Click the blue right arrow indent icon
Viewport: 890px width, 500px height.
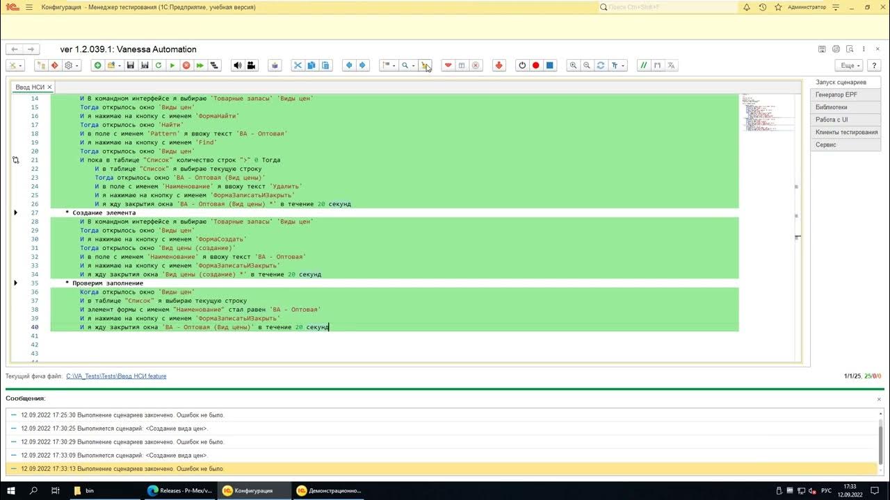tap(362, 65)
